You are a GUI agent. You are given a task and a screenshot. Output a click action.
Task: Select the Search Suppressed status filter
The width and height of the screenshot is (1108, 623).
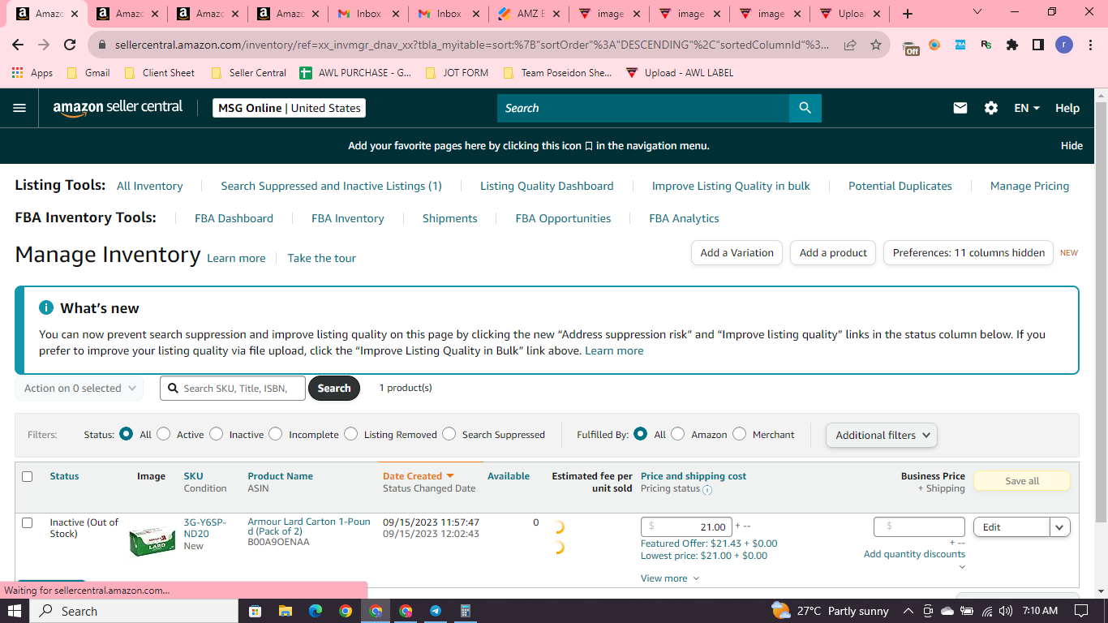(x=449, y=434)
